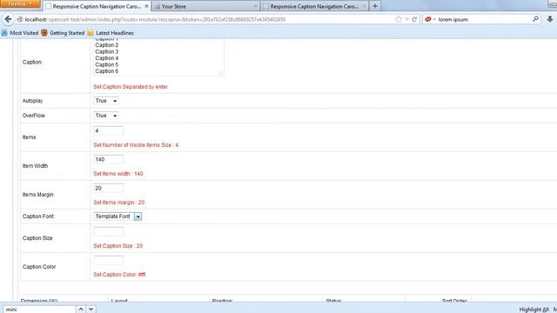Close the first Responsive Caption Navigation tab

(x=146, y=6)
